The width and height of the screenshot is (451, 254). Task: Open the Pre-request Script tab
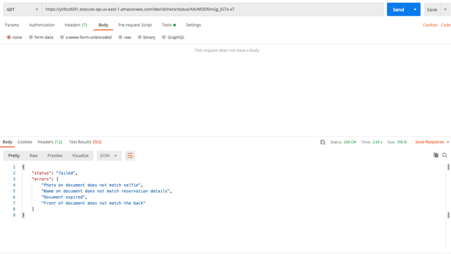pyautogui.click(x=135, y=25)
